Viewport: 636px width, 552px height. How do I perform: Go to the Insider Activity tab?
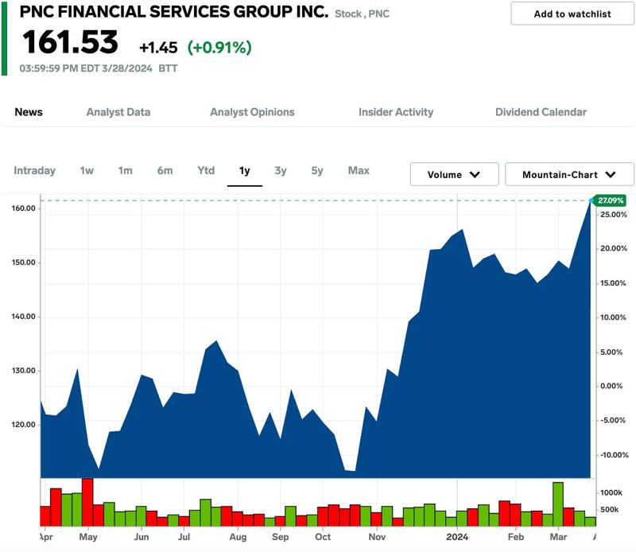[x=396, y=112]
